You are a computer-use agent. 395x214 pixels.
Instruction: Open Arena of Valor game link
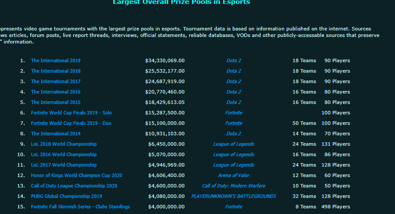[x=234, y=175]
